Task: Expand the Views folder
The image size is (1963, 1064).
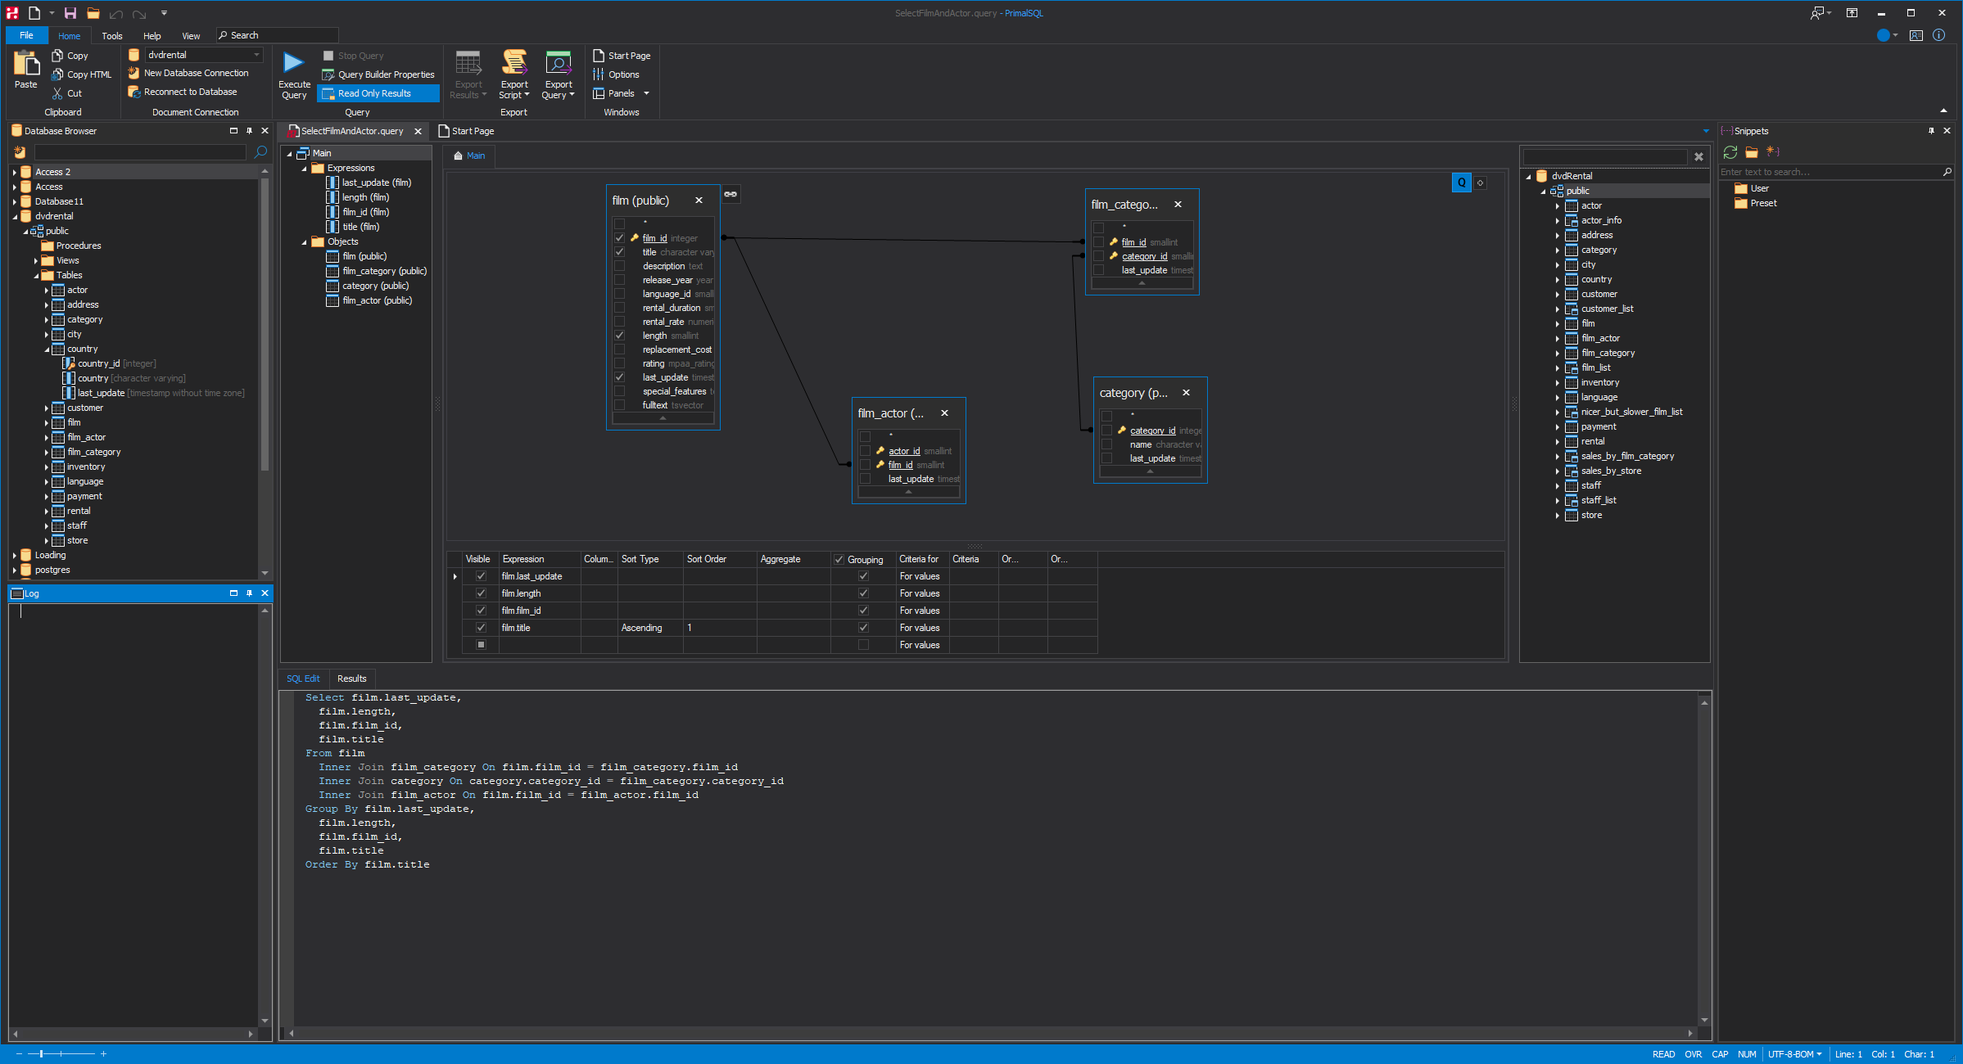Action: (x=36, y=261)
